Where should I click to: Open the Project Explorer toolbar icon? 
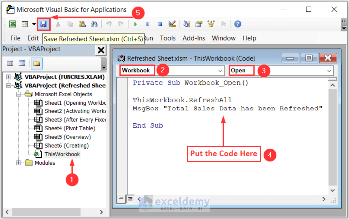click(x=187, y=24)
